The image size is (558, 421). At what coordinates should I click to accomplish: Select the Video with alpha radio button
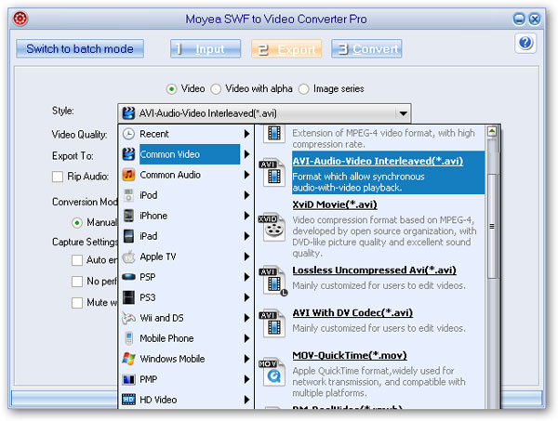tap(216, 89)
